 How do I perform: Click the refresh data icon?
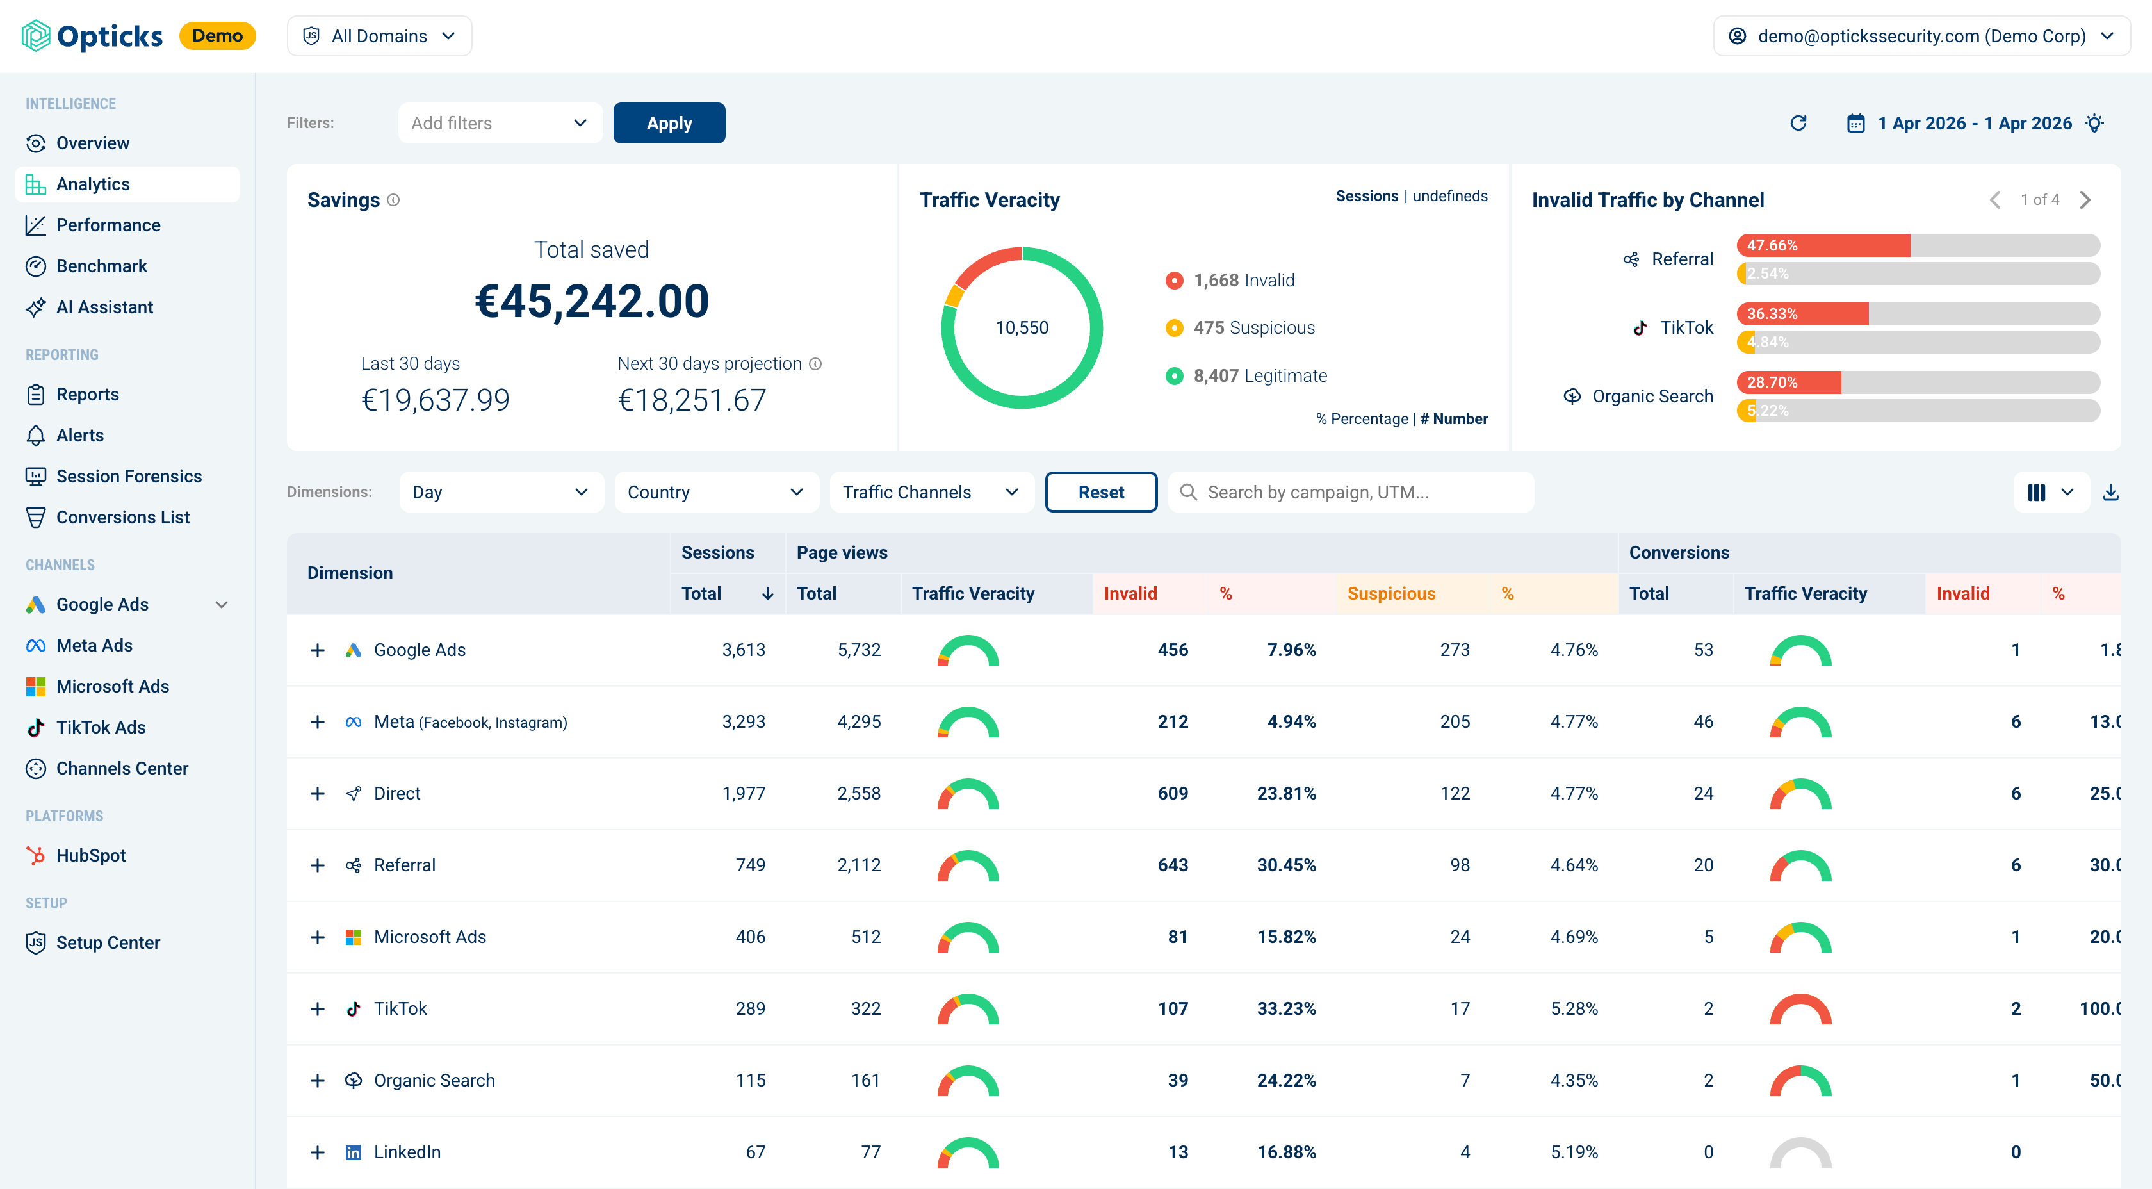1798,123
